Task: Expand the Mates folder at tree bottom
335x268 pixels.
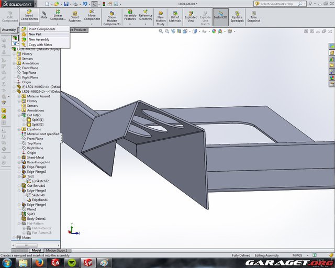Action: click(14, 237)
